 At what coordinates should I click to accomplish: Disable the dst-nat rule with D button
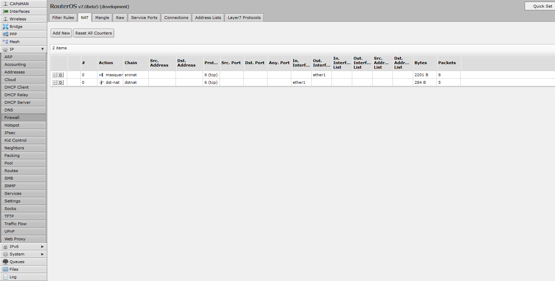click(x=61, y=82)
